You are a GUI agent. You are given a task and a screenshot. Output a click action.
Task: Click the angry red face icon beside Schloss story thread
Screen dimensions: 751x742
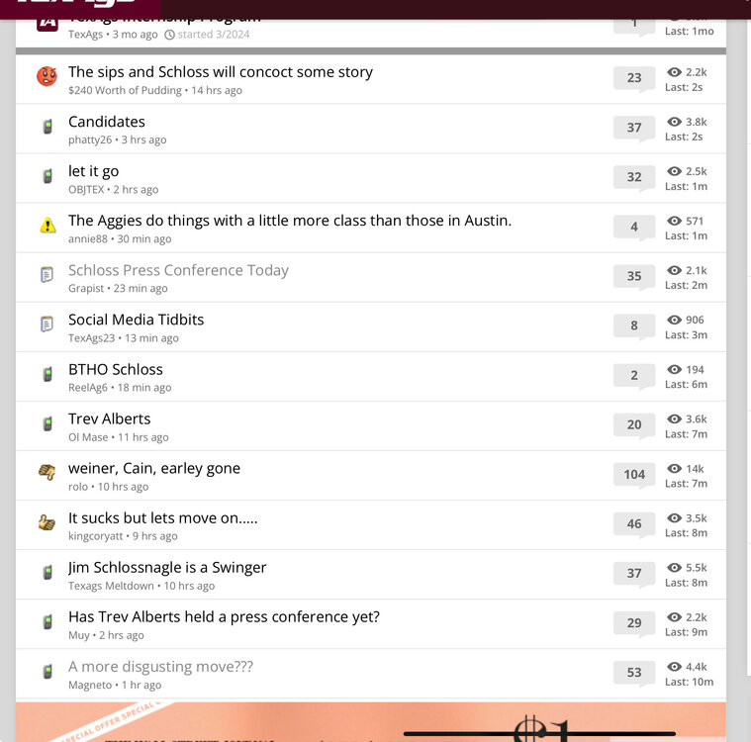pyautogui.click(x=47, y=76)
